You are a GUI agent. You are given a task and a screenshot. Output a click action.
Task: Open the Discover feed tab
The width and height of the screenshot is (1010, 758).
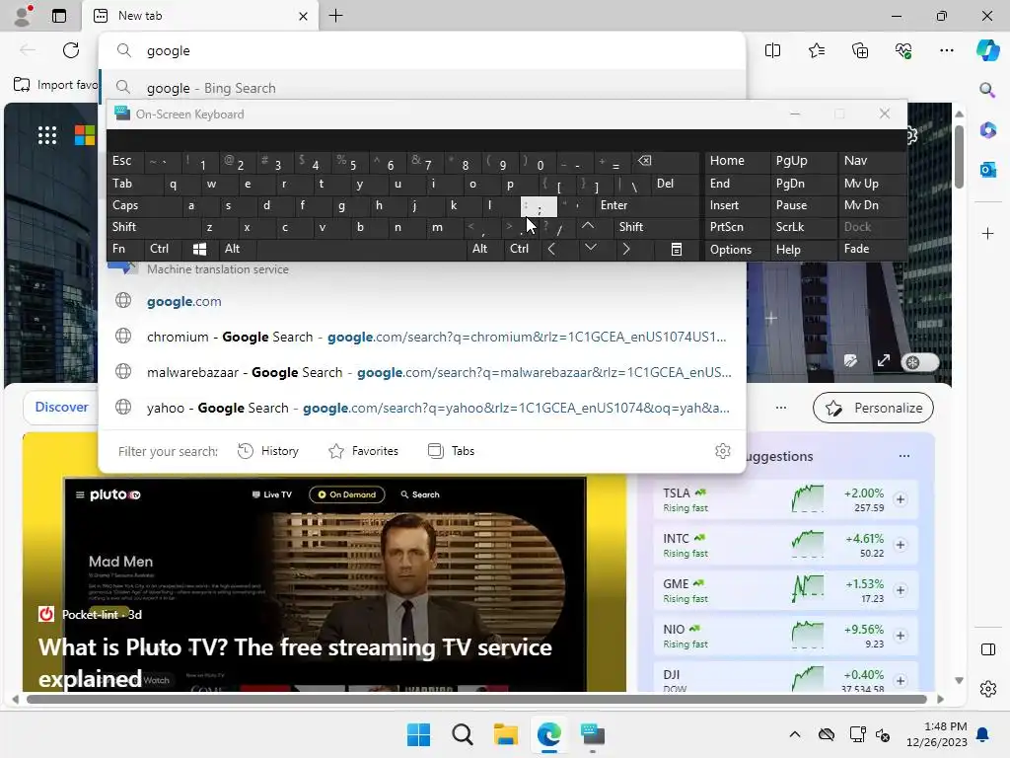(x=62, y=408)
